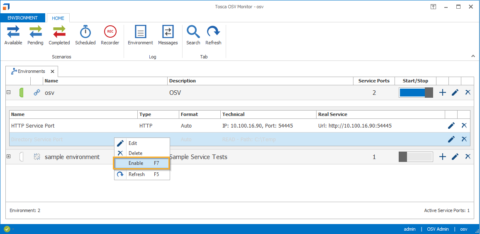Launch the Recorder tool

(110, 35)
